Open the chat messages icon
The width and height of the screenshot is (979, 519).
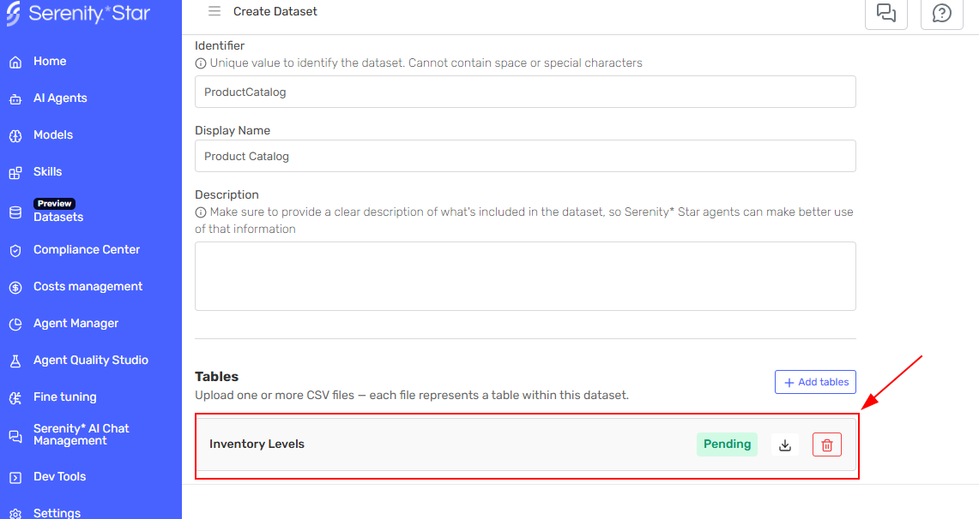[x=885, y=13]
